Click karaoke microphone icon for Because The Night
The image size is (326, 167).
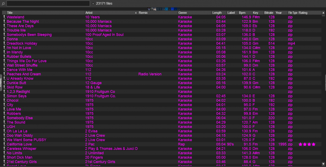[4, 22]
